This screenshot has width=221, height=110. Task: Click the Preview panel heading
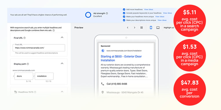(x=79, y=27)
